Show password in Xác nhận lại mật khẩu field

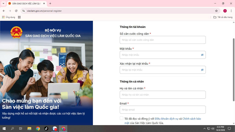pyautogui.click(x=202, y=70)
